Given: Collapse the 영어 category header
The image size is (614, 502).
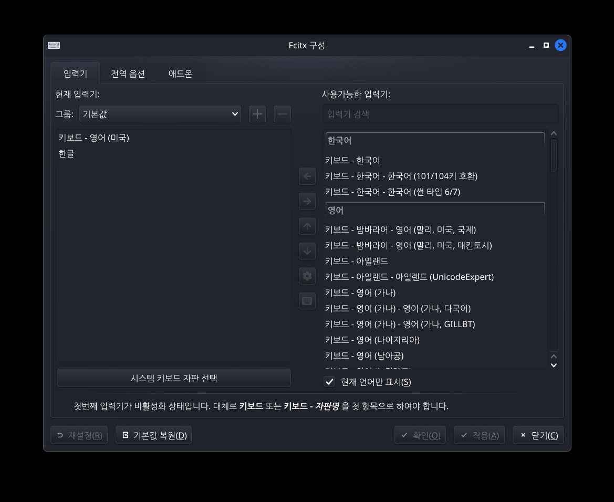Looking at the screenshot, I should click(435, 210).
